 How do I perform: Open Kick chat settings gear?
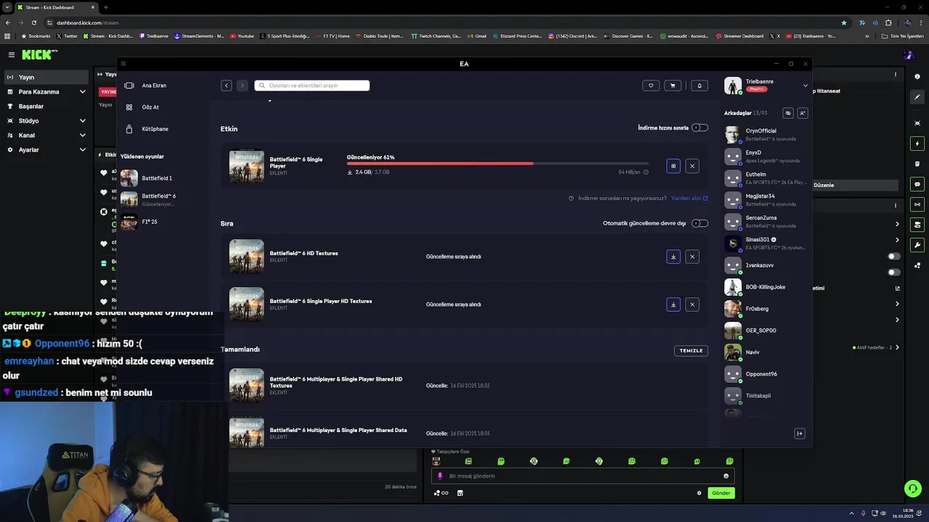pyautogui.click(x=700, y=493)
